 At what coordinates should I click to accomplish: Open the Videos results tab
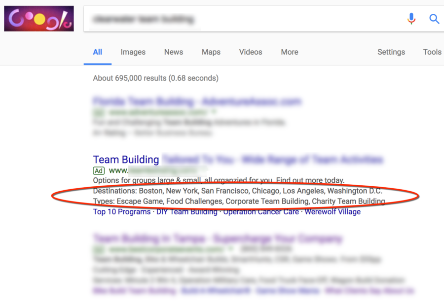[x=250, y=52]
